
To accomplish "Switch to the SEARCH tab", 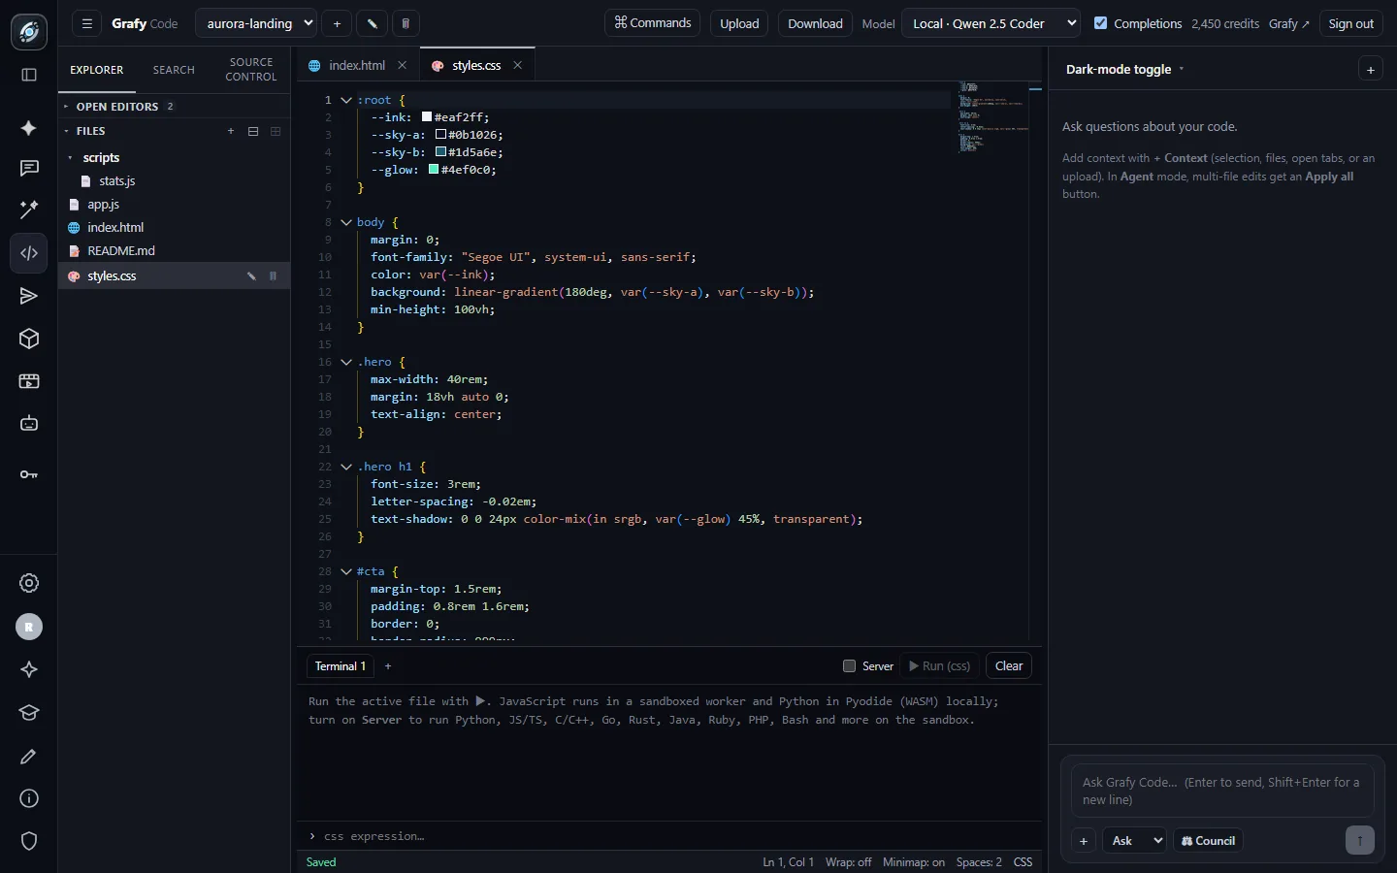I will click(174, 70).
